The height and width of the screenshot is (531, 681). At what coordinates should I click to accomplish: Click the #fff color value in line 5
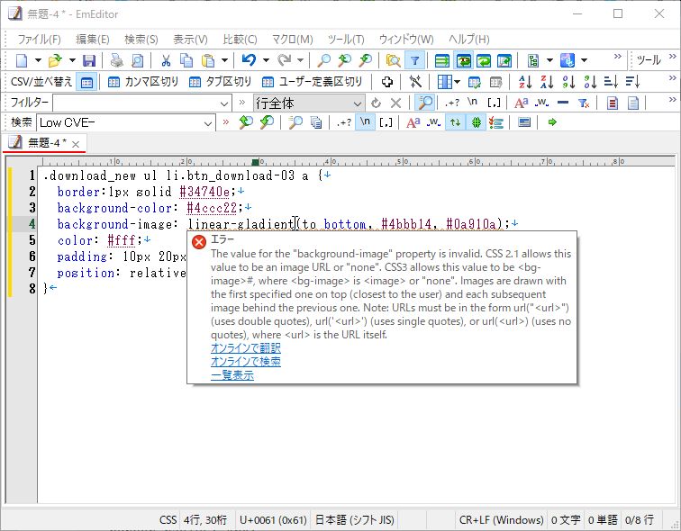click(x=122, y=240)
